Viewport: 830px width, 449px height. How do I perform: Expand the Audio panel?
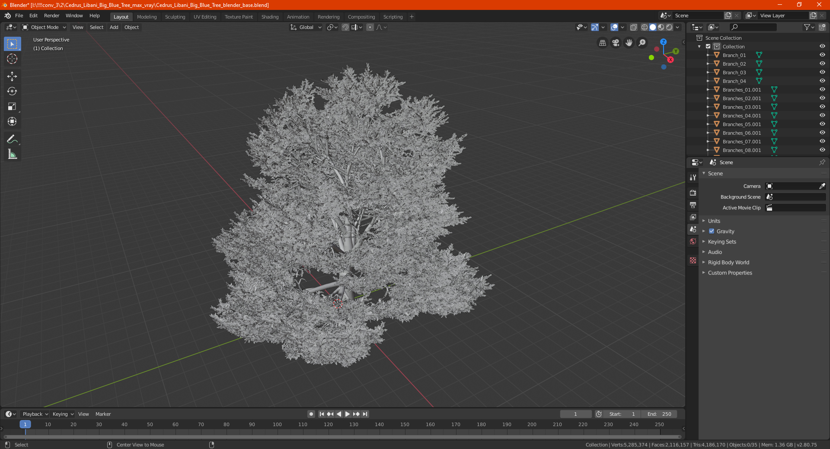715,252
